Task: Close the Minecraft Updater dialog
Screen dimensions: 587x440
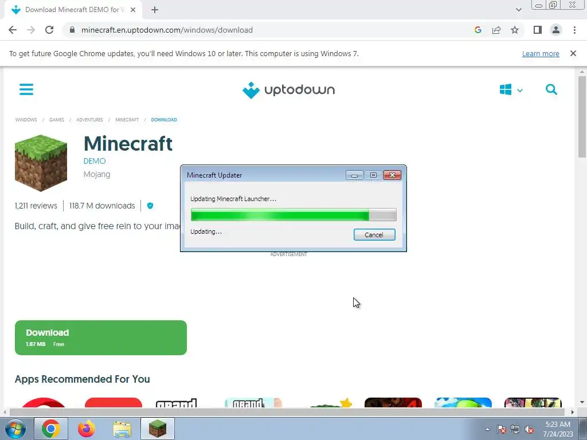Action: [x=392, y=175]
